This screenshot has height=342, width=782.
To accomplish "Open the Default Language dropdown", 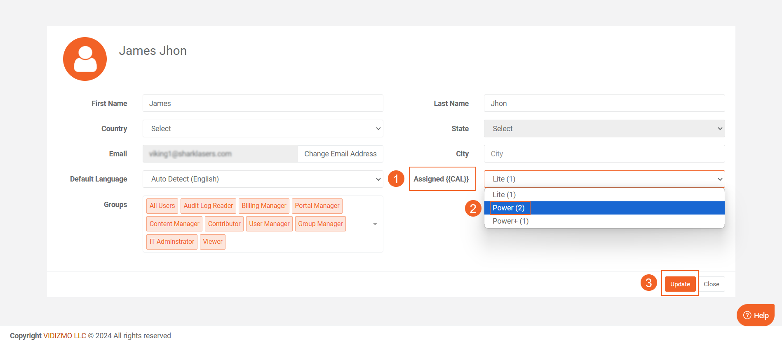I will tap(263, 179).
